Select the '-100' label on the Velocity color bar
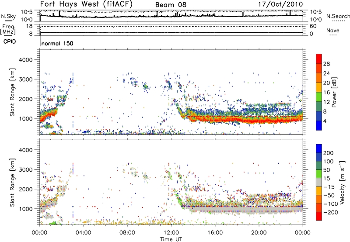Viewport: 350px width, 242px height. pyautogui.click(x=330, y=204)
